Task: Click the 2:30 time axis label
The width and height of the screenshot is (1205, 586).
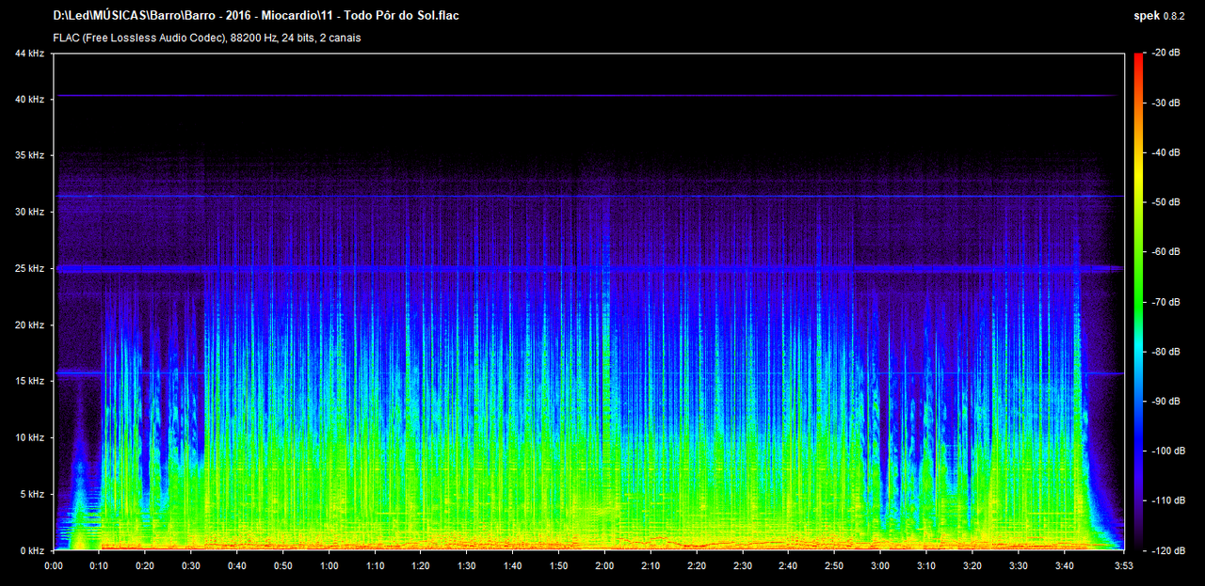Action: point(743,566)
